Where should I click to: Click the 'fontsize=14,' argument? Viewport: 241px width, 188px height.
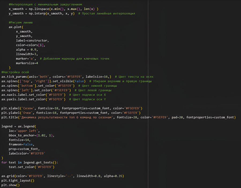pyautogui.click(x=20, y=140)
